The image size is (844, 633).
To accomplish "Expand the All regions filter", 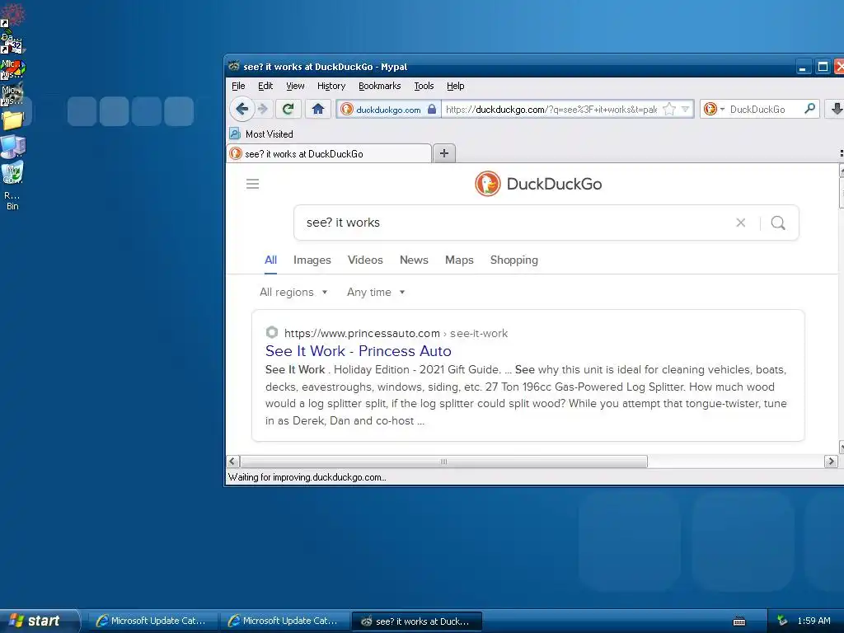I will pos(293,293).
